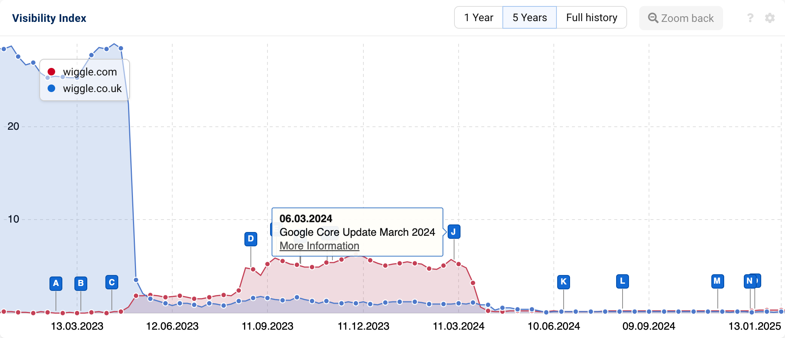
Task: Toggle wiggle.com series in legend
Action: coord(82,72)
